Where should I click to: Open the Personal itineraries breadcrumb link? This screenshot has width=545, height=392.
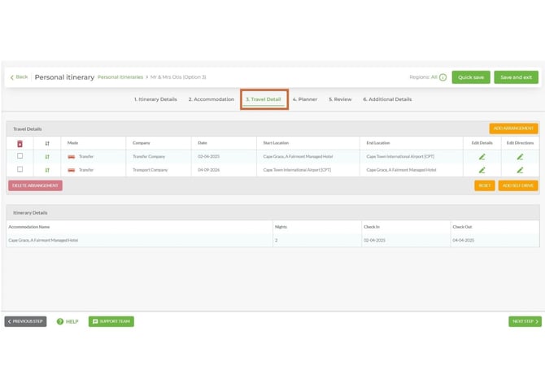pos(120,77)
